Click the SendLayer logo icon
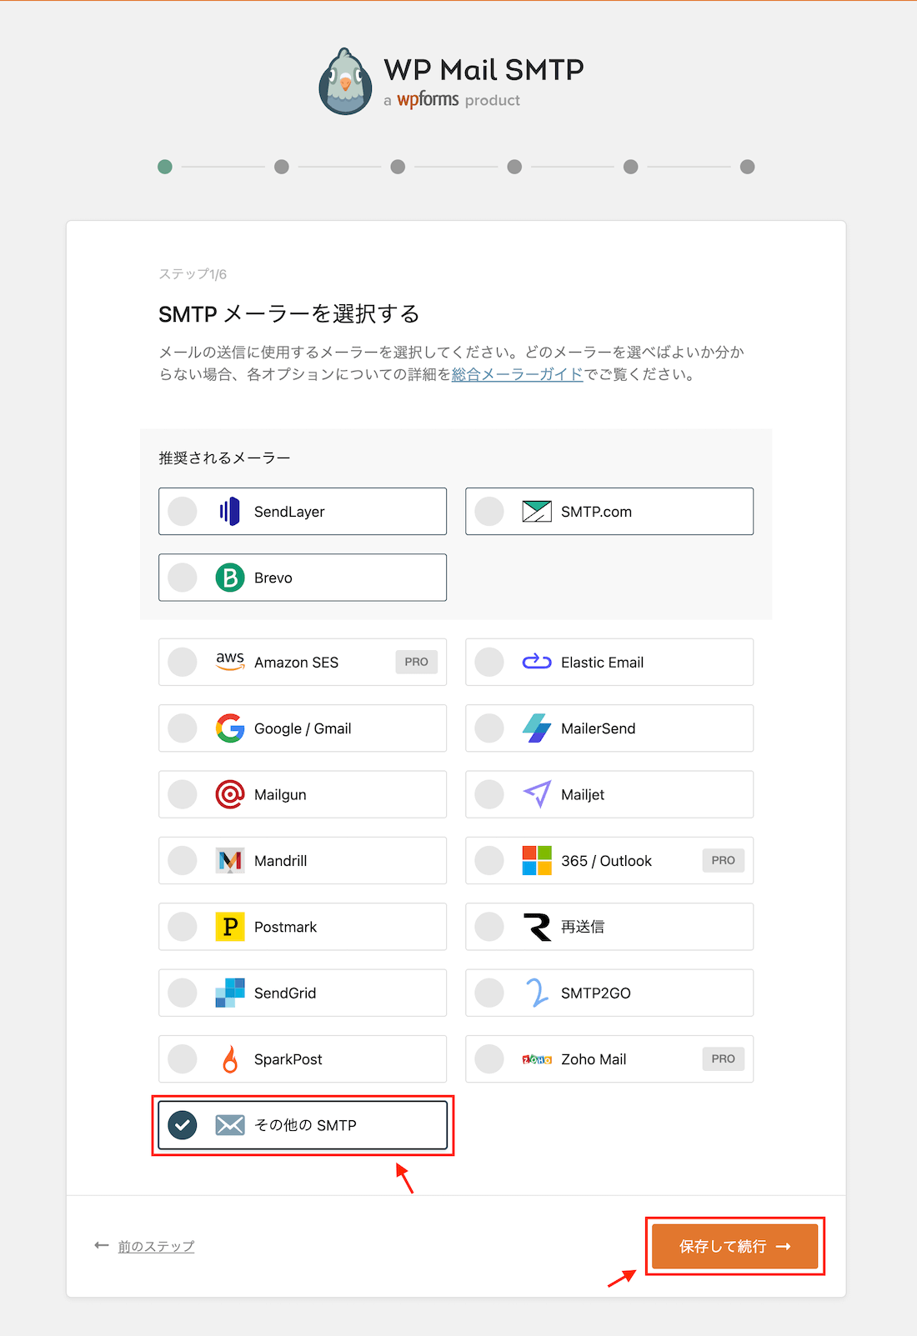The width and height of the screenshot is (917, 1336). [230, 511]
